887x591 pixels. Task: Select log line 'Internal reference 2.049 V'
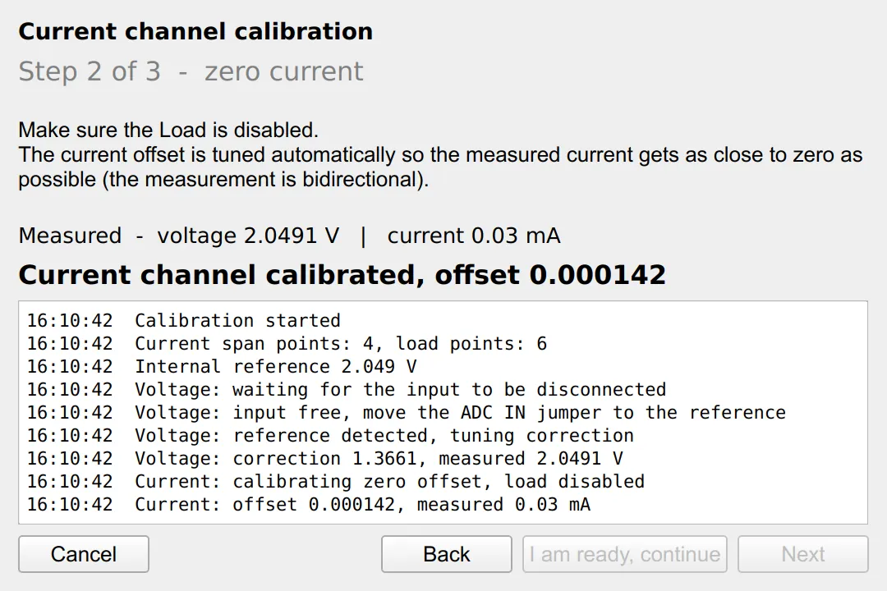point(222,366)
